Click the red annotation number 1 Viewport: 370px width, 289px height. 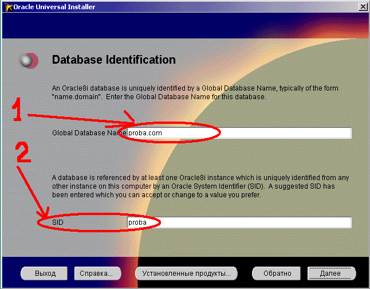point(17,111)
